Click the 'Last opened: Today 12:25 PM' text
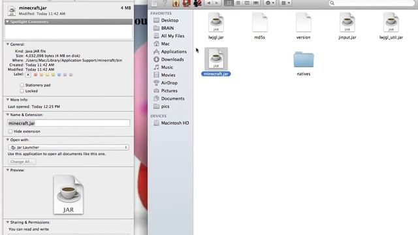Image resolution: width=418 pixels, height=235 pixels. tap(34, 106)
